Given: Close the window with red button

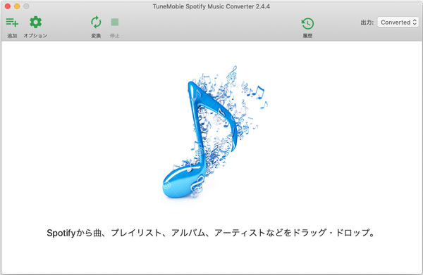Looking at the screenshot, I should 8,6.
